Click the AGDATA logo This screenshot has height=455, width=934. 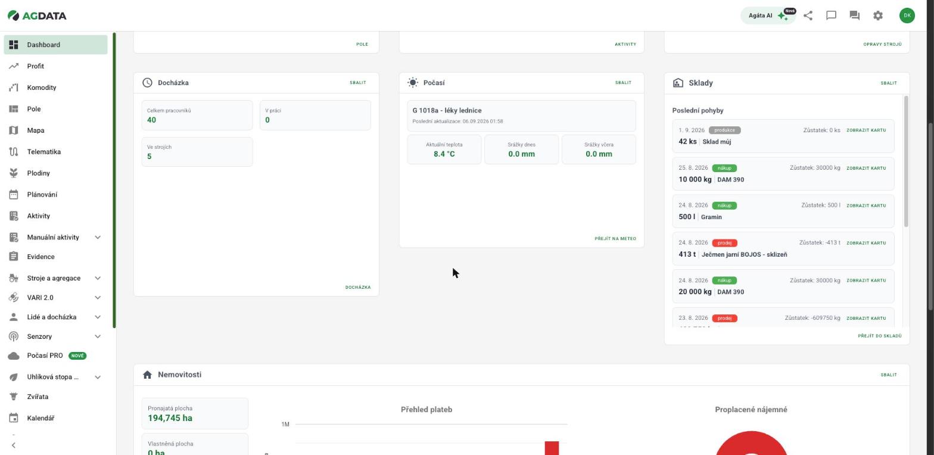tap(37, 15)
